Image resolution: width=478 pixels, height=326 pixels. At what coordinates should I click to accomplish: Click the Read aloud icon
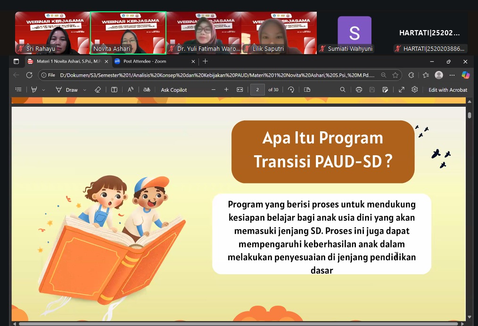point(131,90)
